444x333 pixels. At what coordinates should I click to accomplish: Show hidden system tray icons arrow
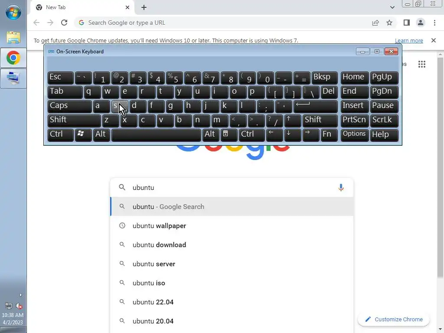click(20, 295)
